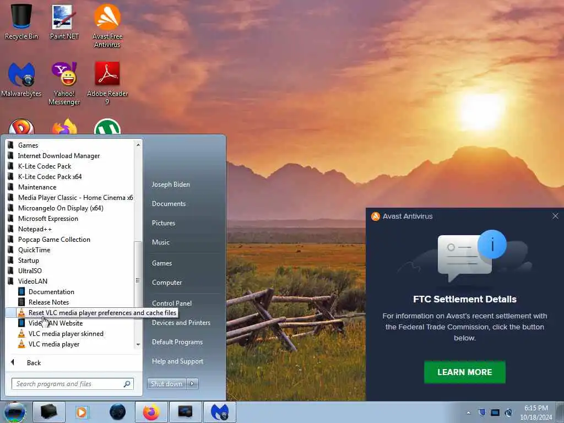Open Malwarebytes from the taskbar

coord(220,412)
